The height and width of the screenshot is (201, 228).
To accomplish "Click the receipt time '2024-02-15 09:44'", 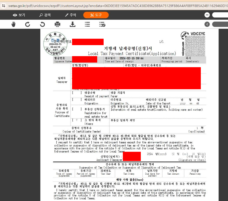I will point(132,58).
